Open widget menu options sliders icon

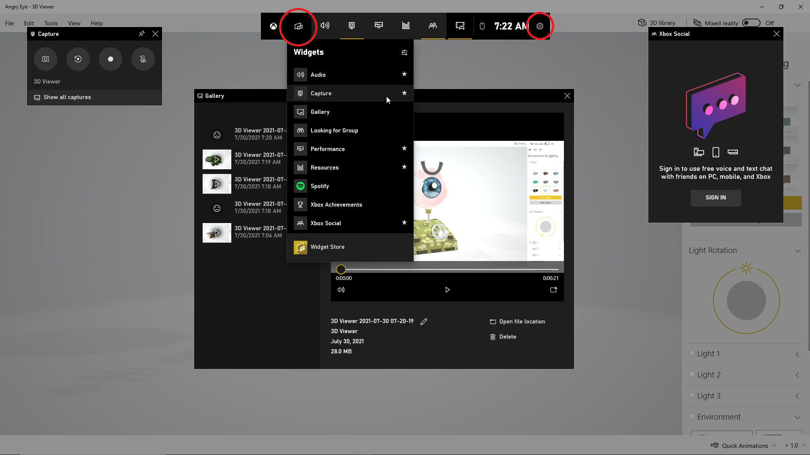coord(404,52)
